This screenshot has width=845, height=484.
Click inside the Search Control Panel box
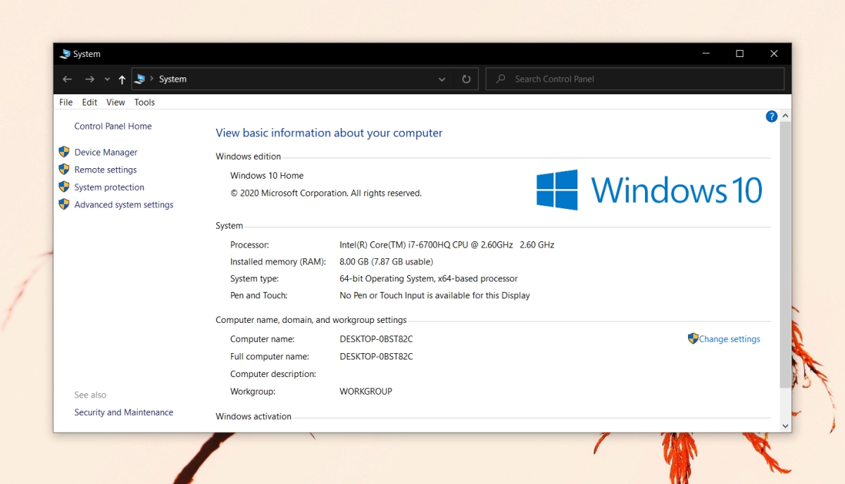click(634, 79)
